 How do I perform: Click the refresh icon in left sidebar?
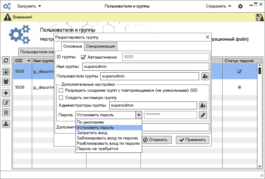point(6,60)
